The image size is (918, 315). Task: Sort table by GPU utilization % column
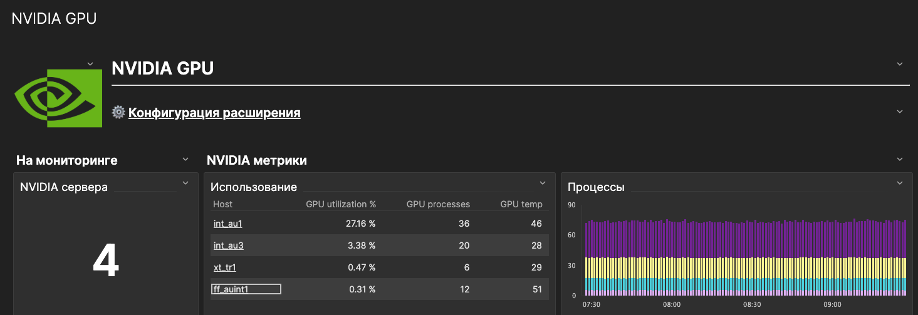pyautogui.click(x=340, y=204)
